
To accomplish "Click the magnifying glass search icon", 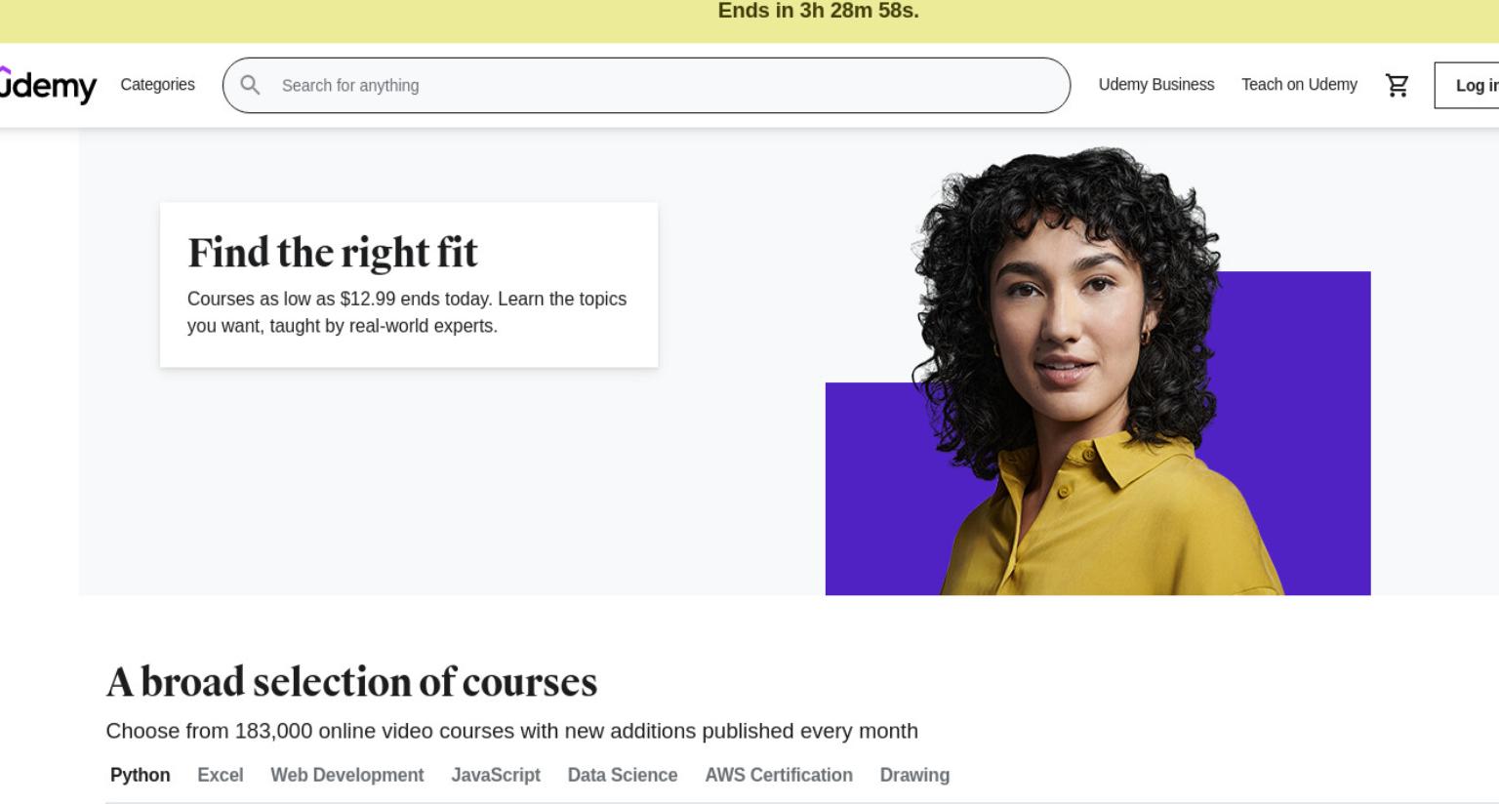I will 250,85.
